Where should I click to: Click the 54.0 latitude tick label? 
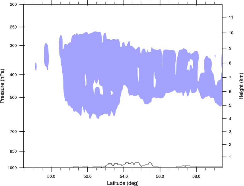pyautogui.click(x=124, y=177)
